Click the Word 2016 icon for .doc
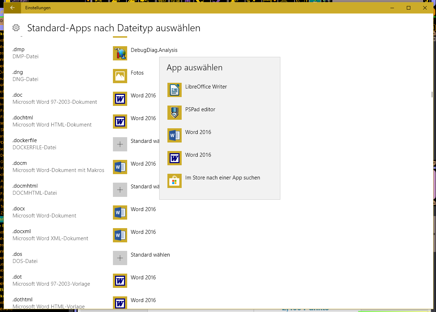 pyautogui.click(x=120, y=98)
